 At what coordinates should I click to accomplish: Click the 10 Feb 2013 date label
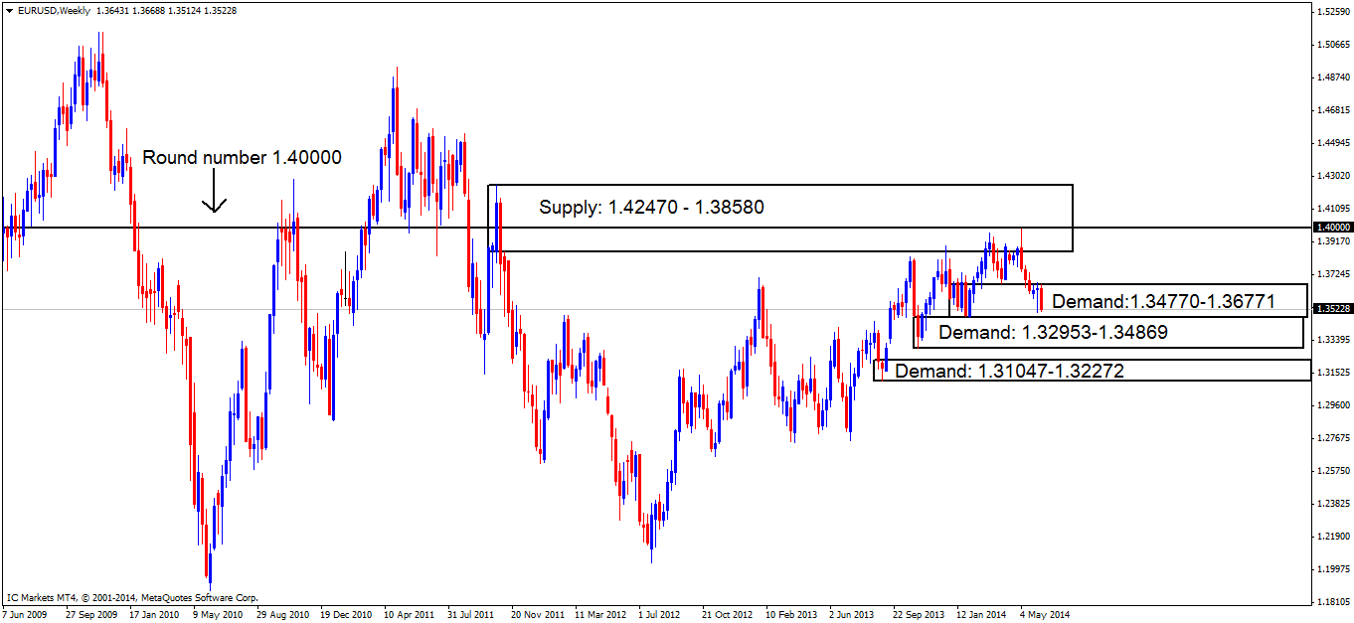[791, 614]
